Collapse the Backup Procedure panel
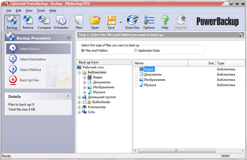 click(68, 38)
